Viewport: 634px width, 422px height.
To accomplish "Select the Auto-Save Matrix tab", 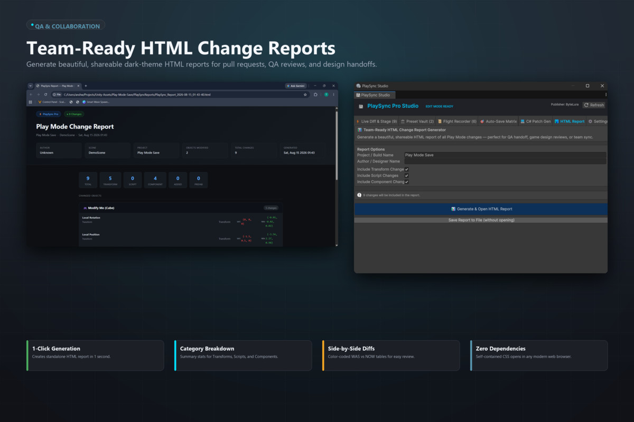I will [498, 121].
